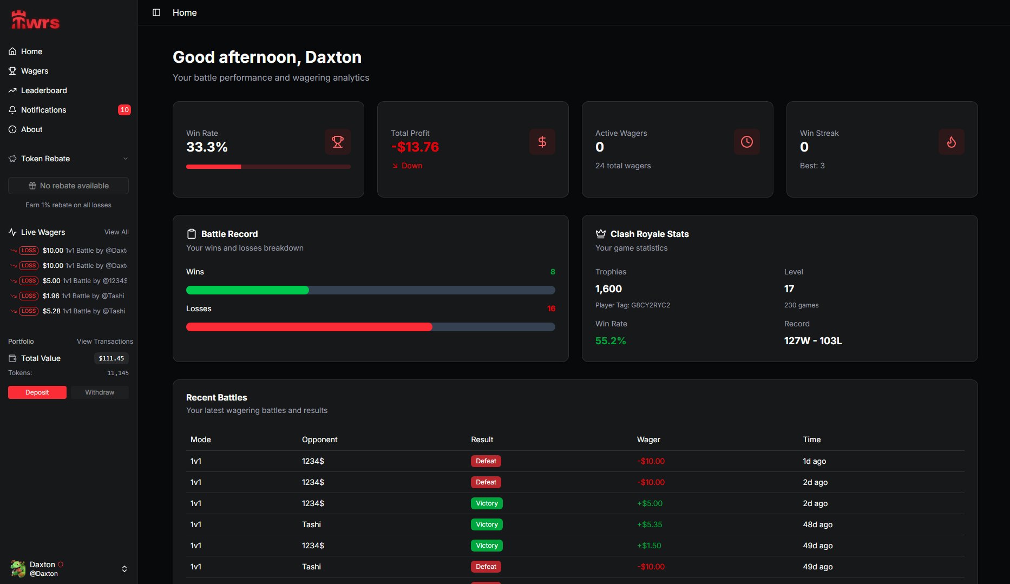The width and height of the screenshot is (1010, 584).
Task: Click the LOSS badge on the $1.96 wager
Action: pyautogui.click(x=29, y=296)
